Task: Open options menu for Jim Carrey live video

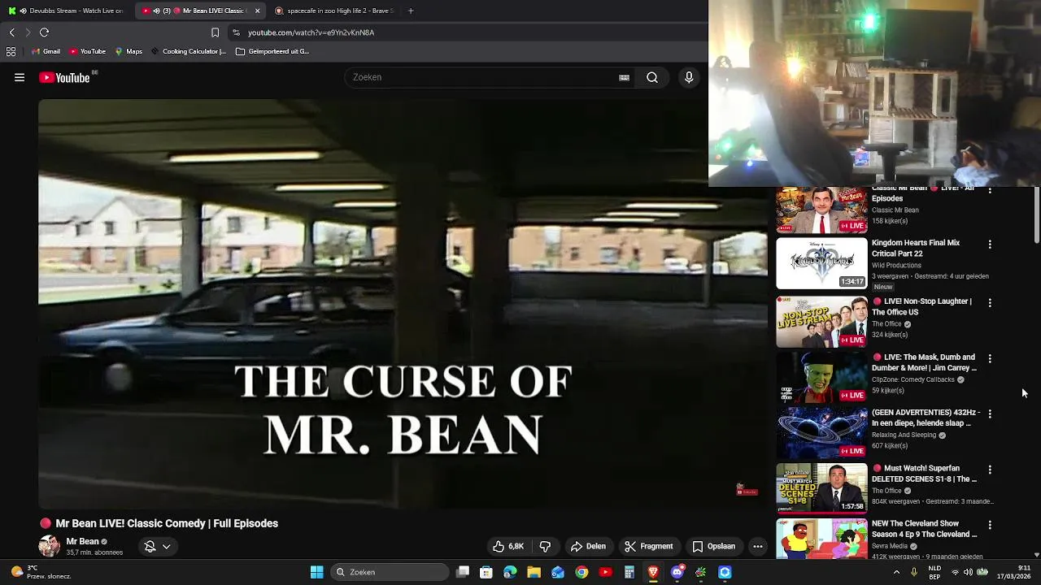Action: (x=990, y=358)
